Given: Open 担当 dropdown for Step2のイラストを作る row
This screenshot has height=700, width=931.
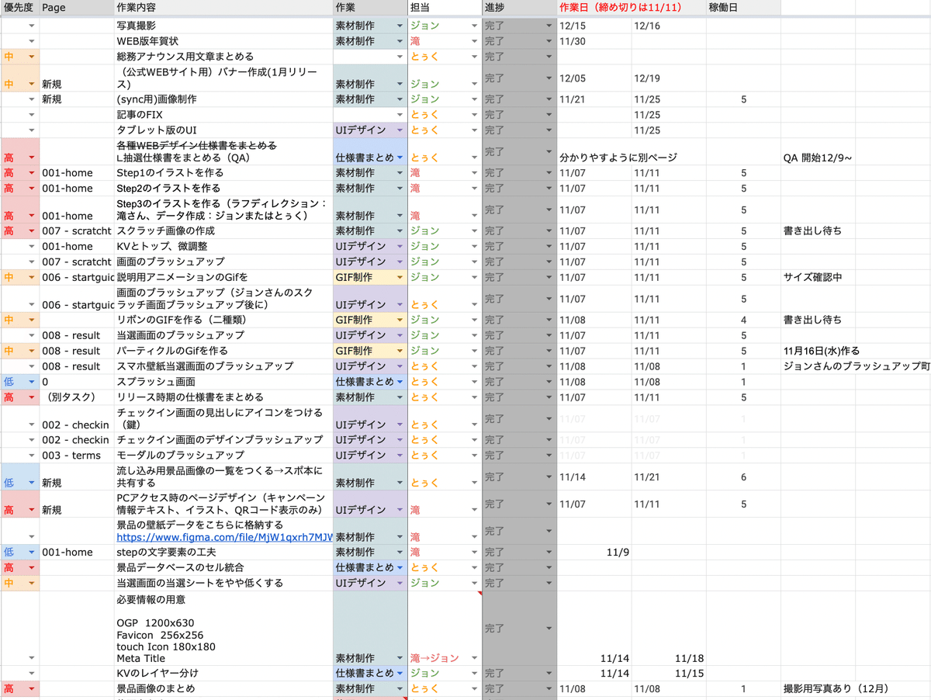Looking at the screenshot, I should [474, 189].
